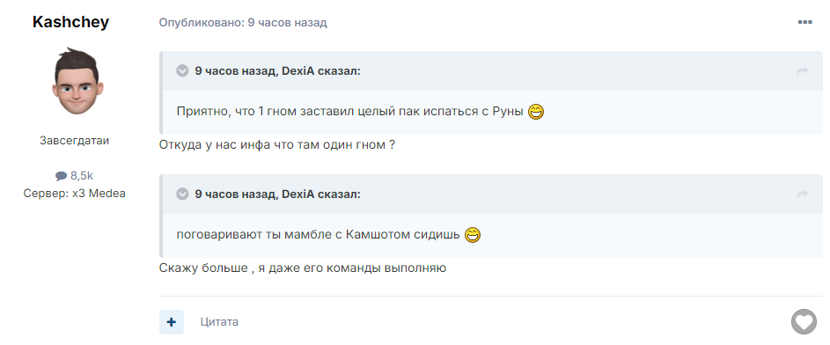Click the plus multi-quote button
The image size is (830, 345).
(x=172, y=322)
